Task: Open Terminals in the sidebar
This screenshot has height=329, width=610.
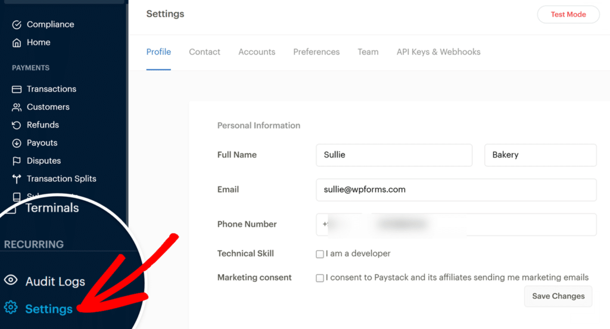Action: [x=52, y=208]
